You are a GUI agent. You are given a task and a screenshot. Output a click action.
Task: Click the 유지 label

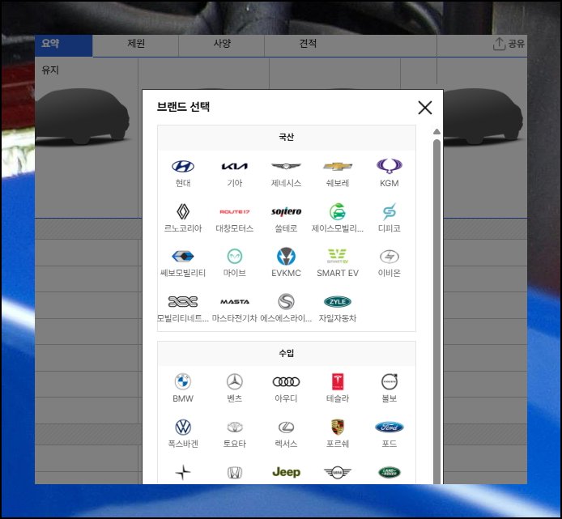(50, 70)
